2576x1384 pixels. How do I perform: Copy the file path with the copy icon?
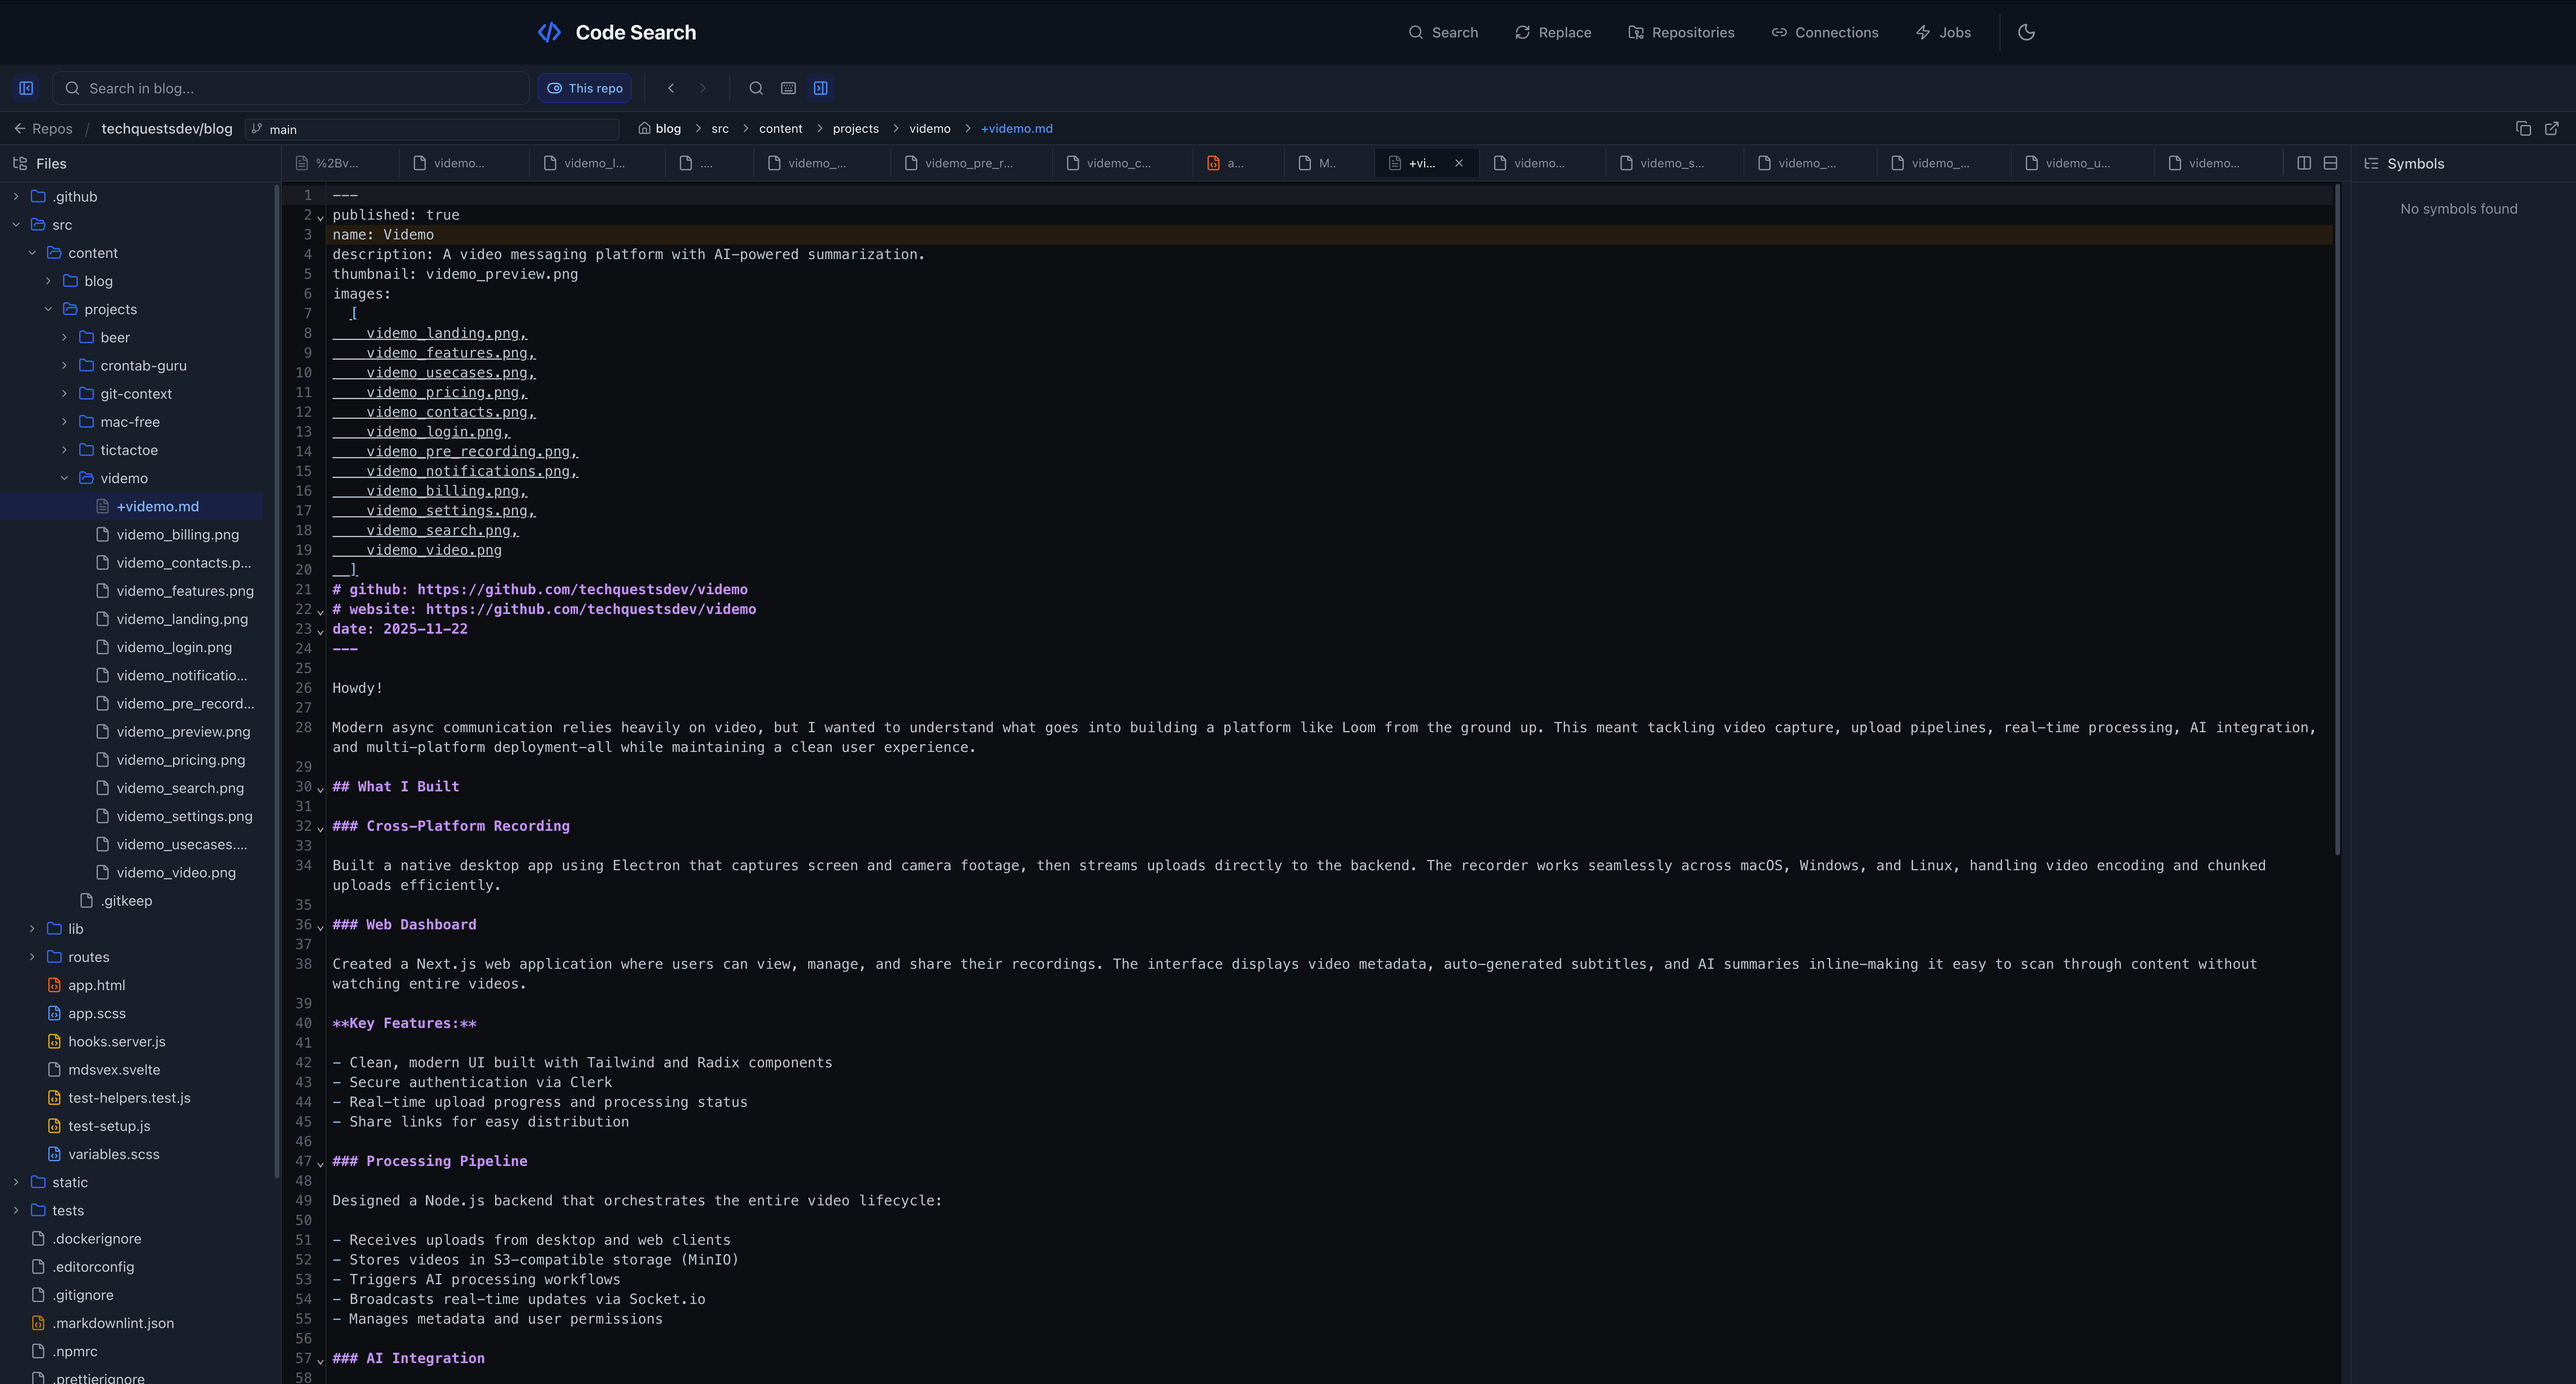(2522, 128)
